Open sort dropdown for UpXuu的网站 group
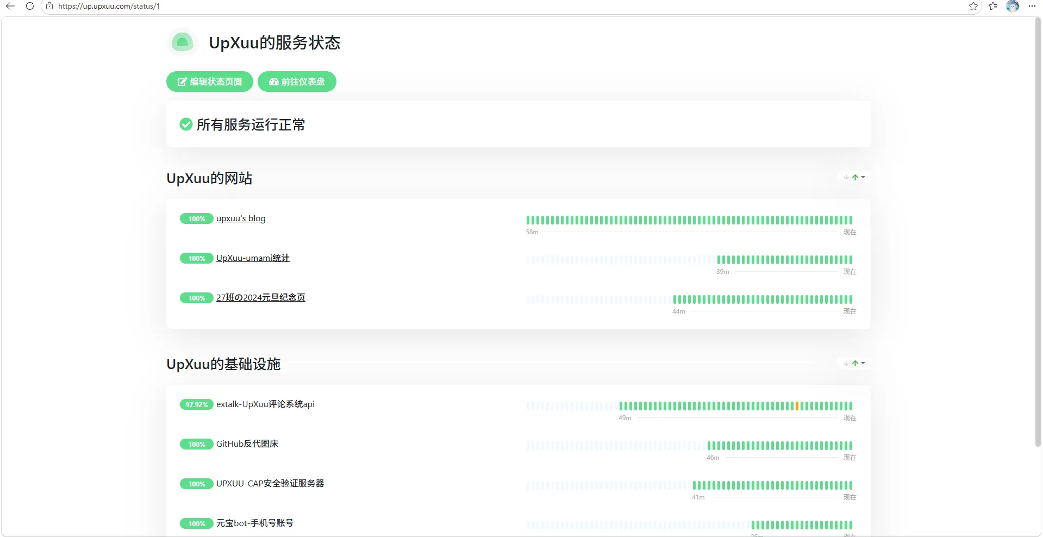 pos(854,177)
